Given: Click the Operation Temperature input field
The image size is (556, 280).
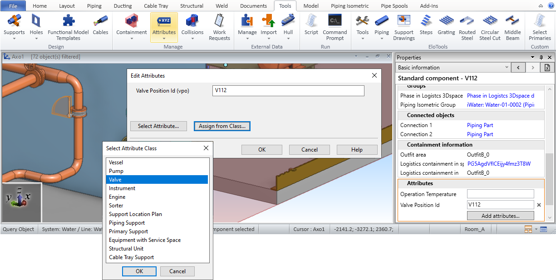Looking at the screenshot, I should (500, 194).
